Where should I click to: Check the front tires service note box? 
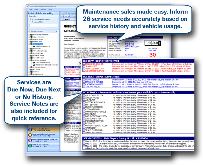[x=84, y=141]
